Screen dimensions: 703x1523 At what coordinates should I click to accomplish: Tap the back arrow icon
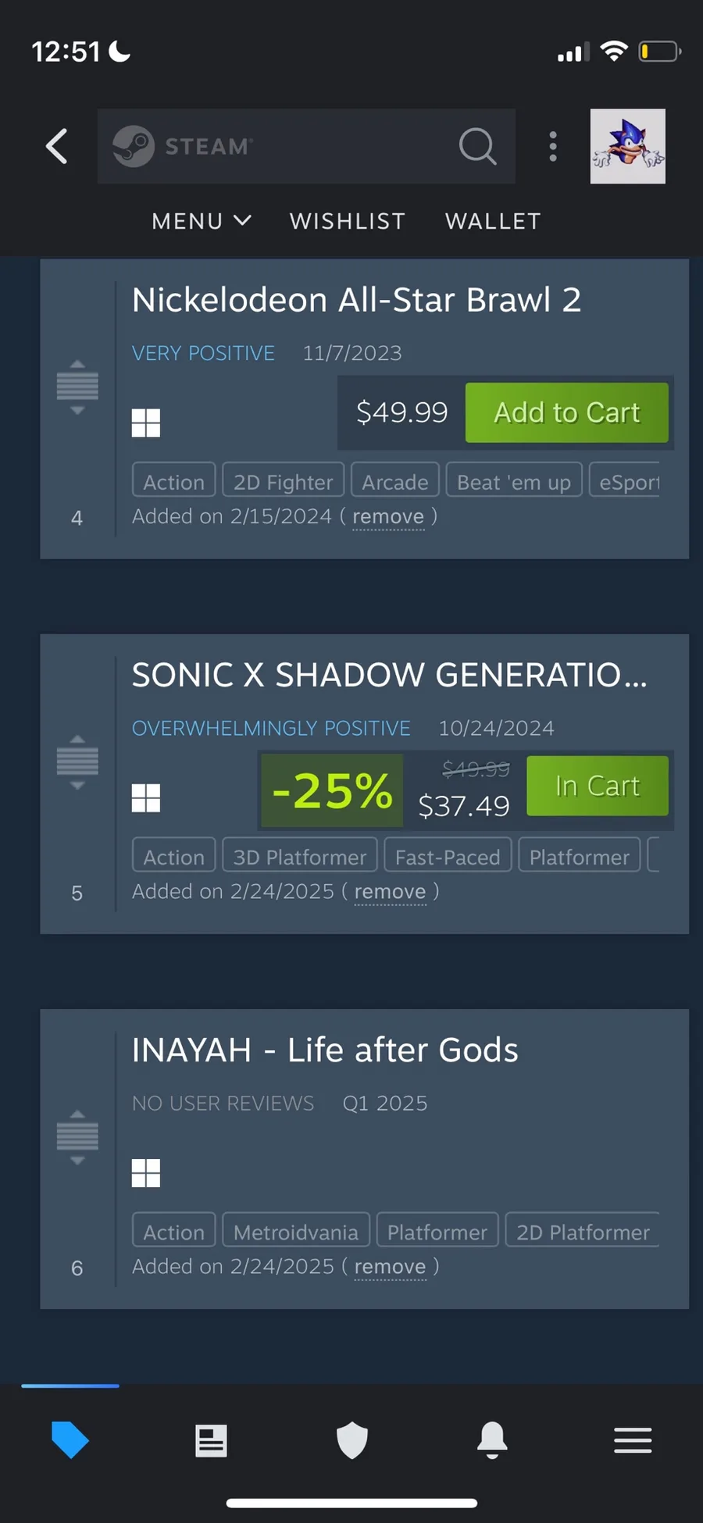click(x=57, y=146)
